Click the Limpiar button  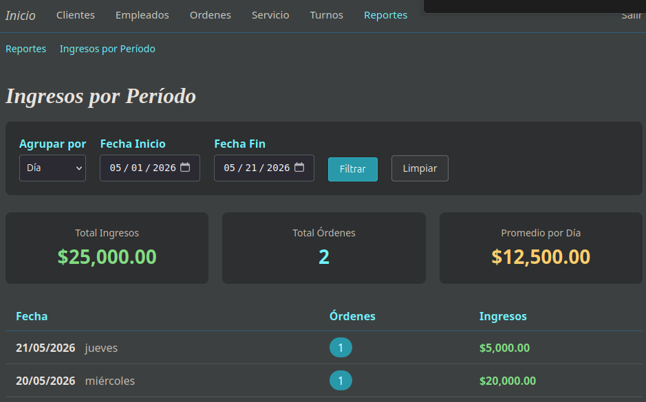420,168
